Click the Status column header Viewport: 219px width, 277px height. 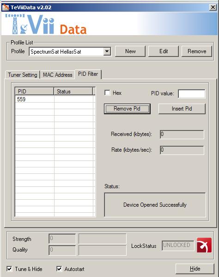click(73, 92)
